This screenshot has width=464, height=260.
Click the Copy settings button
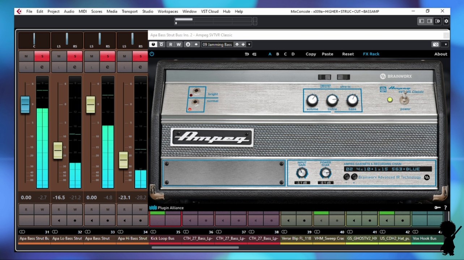click(311, 54)
